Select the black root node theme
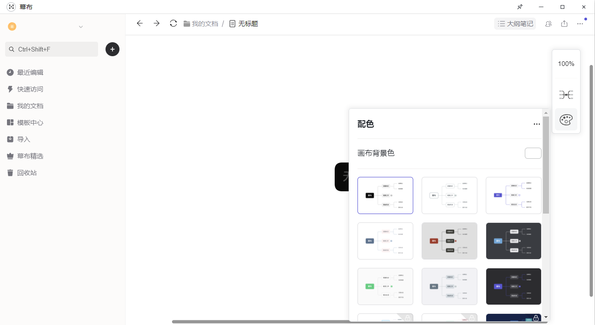 point(385,195)
